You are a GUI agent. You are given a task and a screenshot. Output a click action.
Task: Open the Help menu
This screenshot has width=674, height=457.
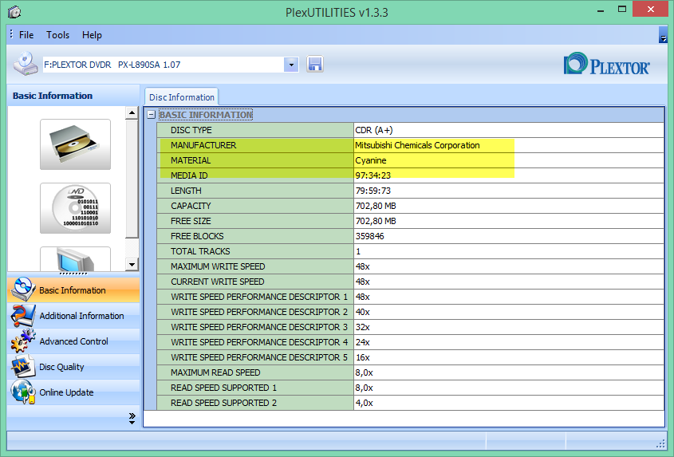(92, 35)
